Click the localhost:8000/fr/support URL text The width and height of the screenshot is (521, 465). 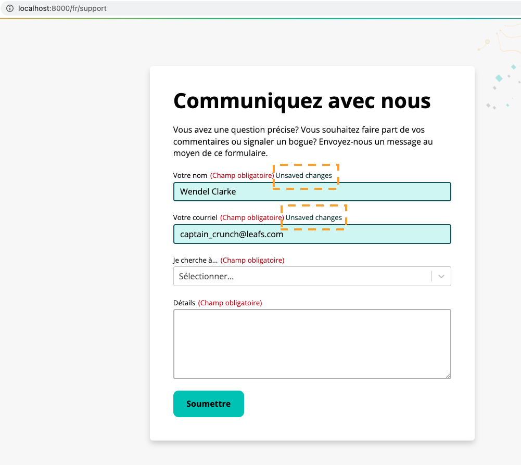click(x=62, y=8)
